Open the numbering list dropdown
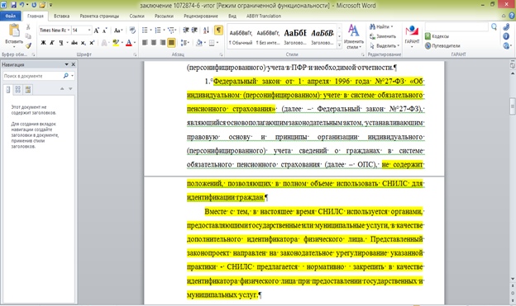516x306 pixels. pyautogui.click(x=164, y=31)
